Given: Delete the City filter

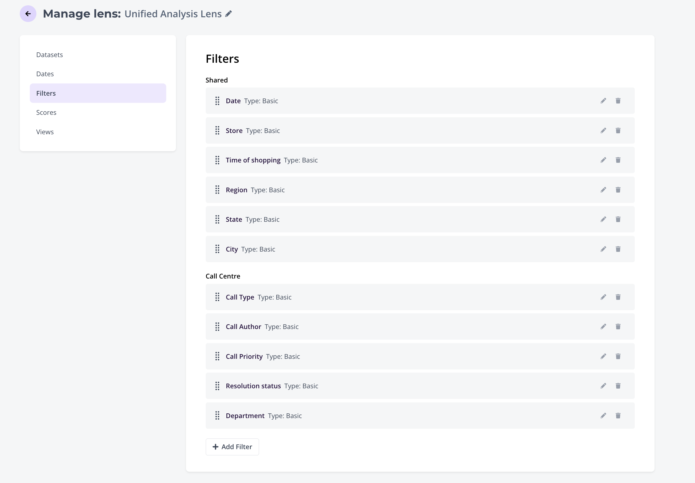Looking at the screenshot, I should (618, 249).
